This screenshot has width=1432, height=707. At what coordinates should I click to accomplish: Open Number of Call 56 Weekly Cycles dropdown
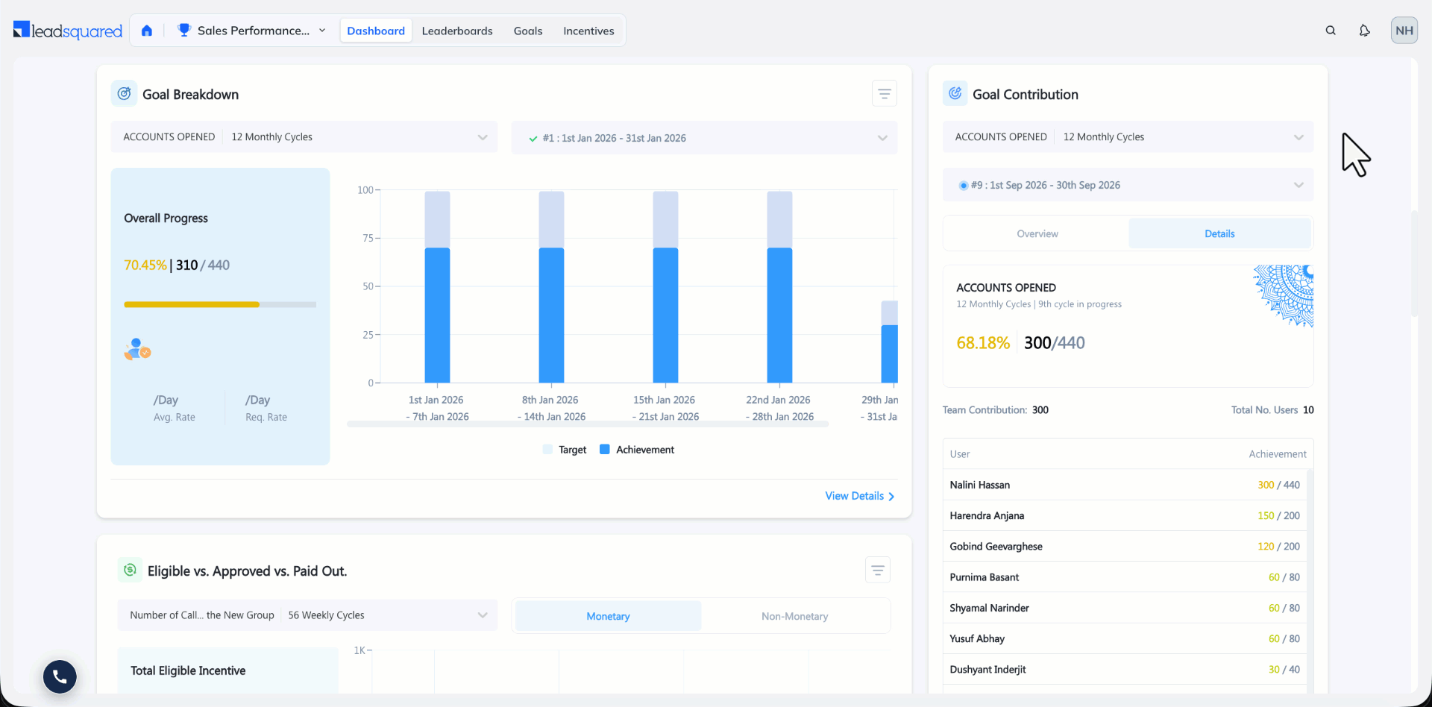(x=307, y=615)
